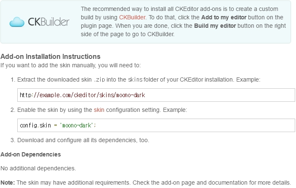Click step two 'Enable the skin' text

click(x=102, y=110)
